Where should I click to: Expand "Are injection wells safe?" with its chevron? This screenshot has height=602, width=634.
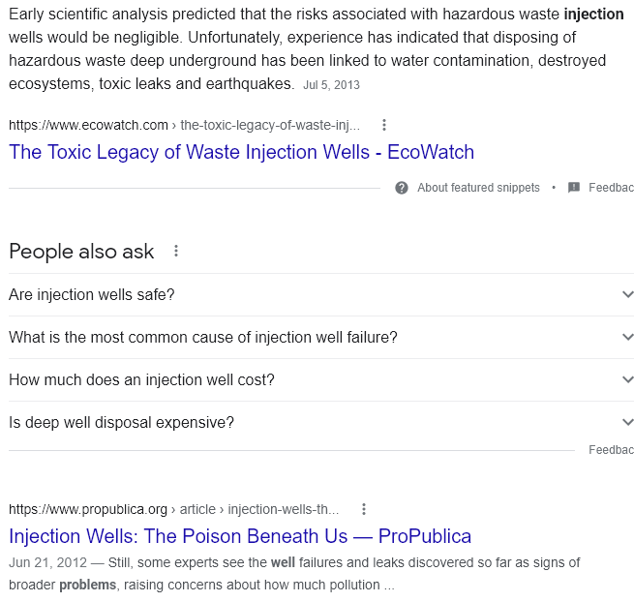pyautogui.click(x=627, y=295)
